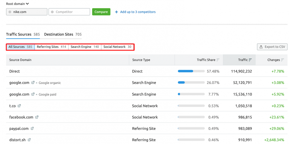
Task: Open external link icon beside facebook.com
Action: 37,117
